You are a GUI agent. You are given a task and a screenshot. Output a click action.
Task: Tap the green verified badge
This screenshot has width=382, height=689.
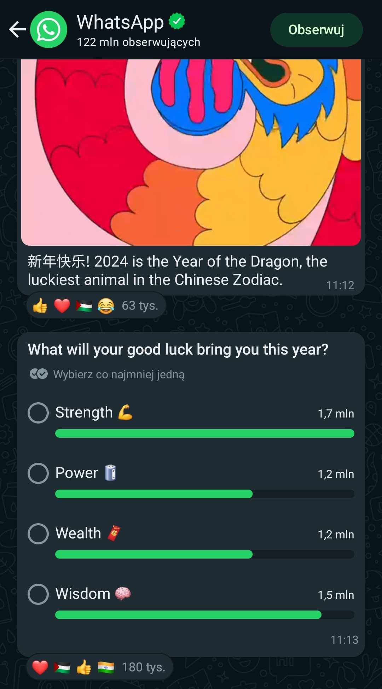[x=177, y=21]
